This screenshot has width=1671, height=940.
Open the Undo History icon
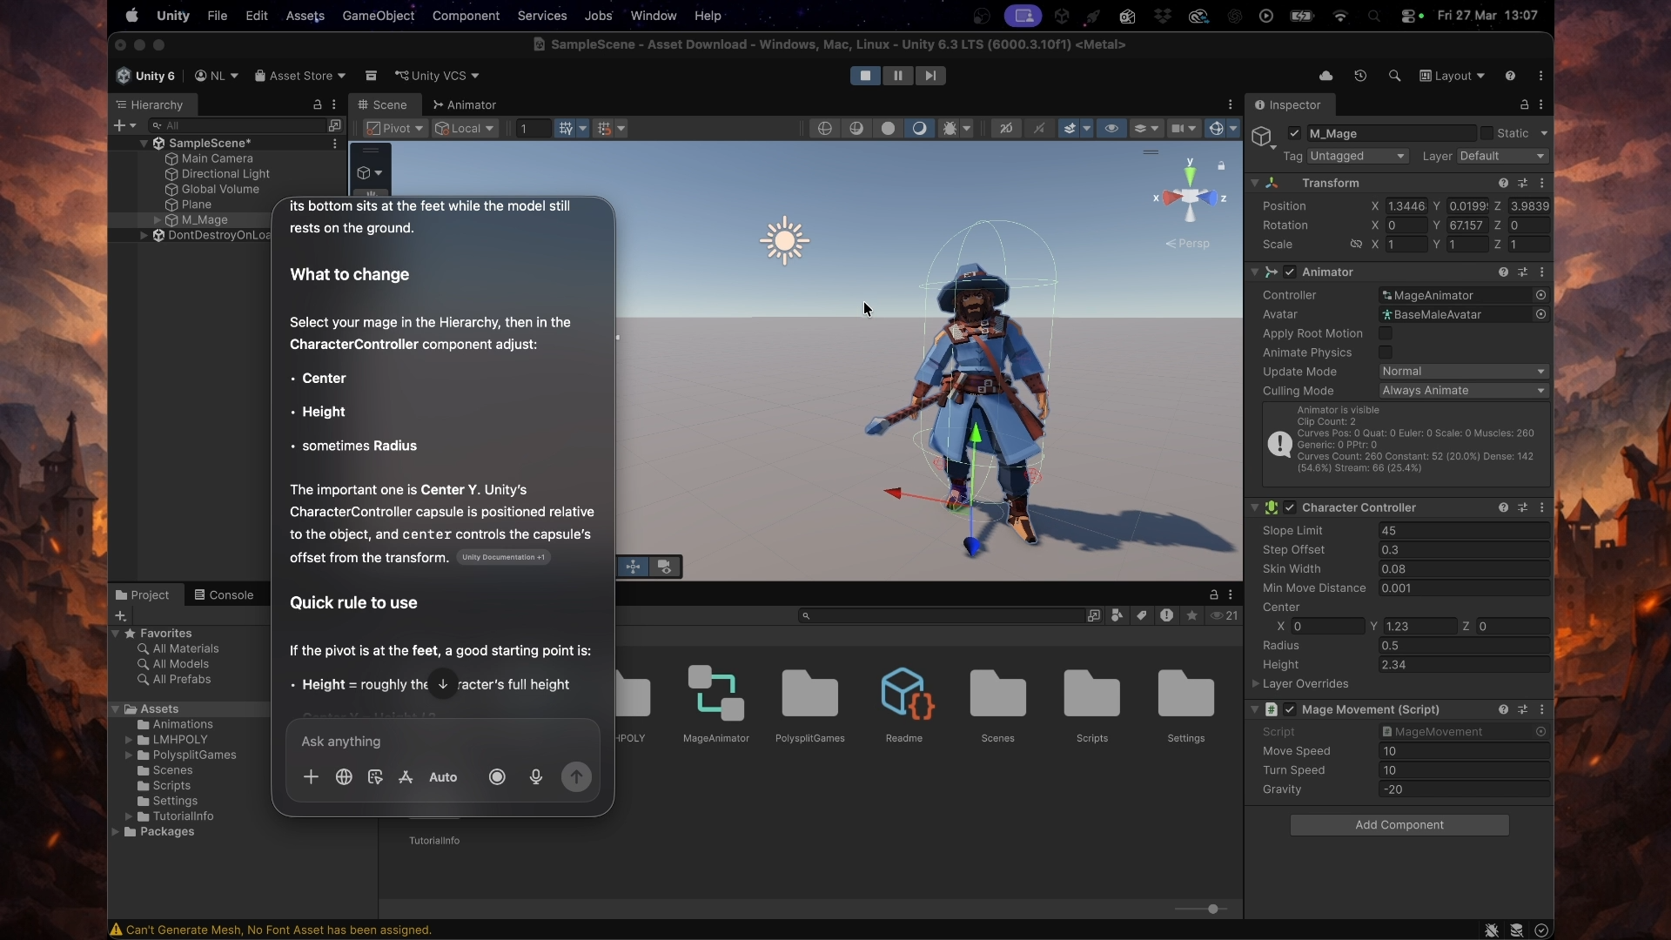(1360, 76)
